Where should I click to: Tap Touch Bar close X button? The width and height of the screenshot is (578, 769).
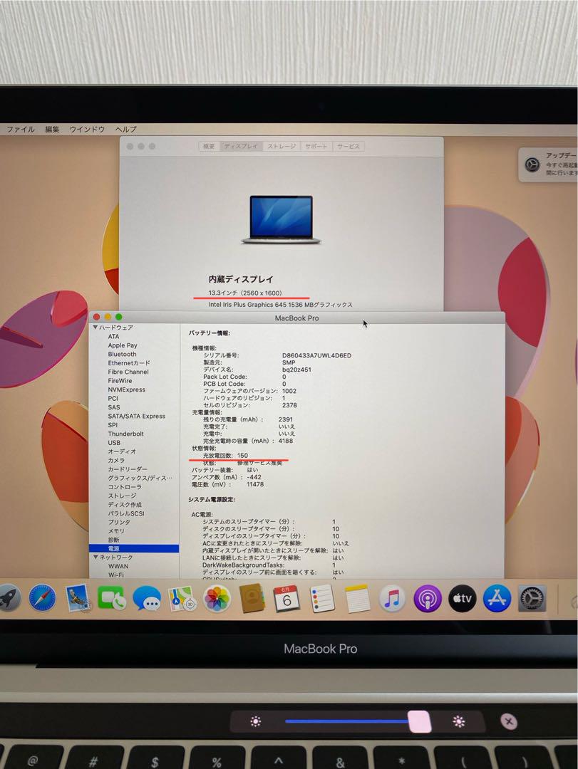coord(509,721)
